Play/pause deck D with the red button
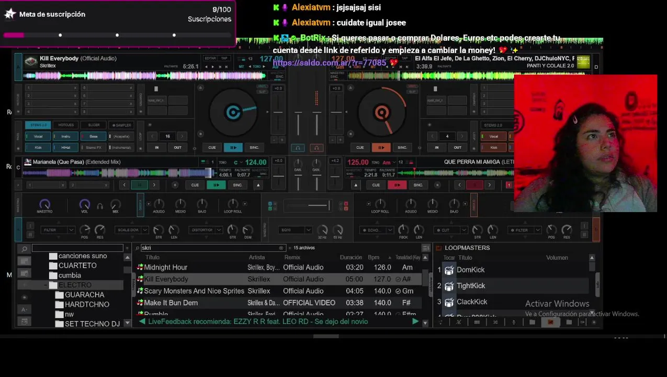Screen dimensions: 667x377 point(397,185)
